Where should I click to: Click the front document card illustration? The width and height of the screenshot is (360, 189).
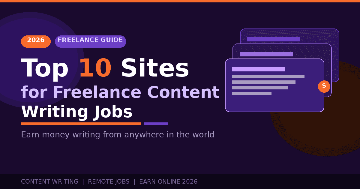pos(274,85)
